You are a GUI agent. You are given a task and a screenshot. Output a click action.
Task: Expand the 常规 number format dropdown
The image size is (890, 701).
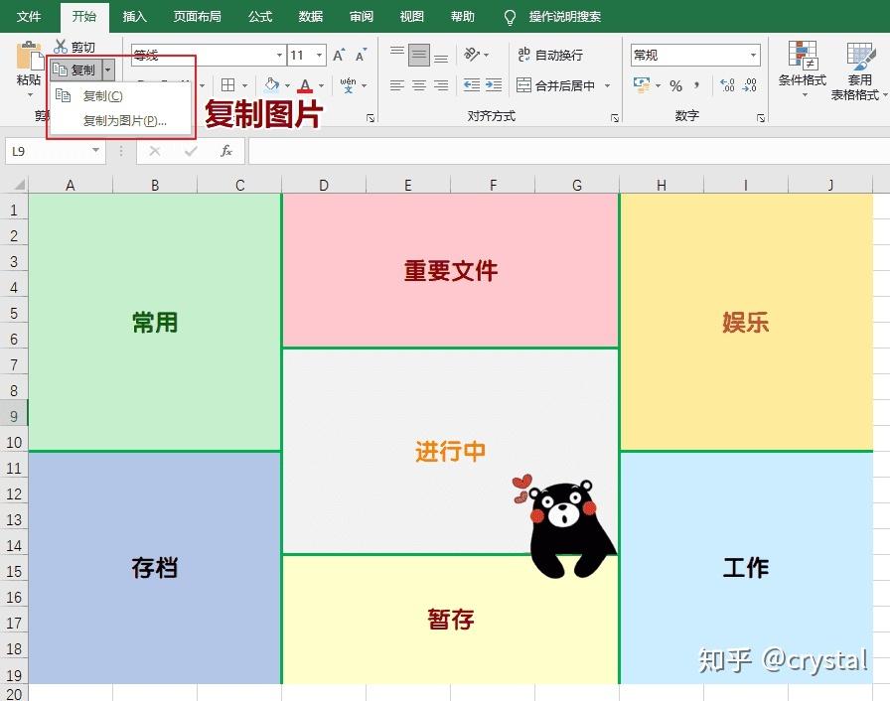tap(754, 55)
